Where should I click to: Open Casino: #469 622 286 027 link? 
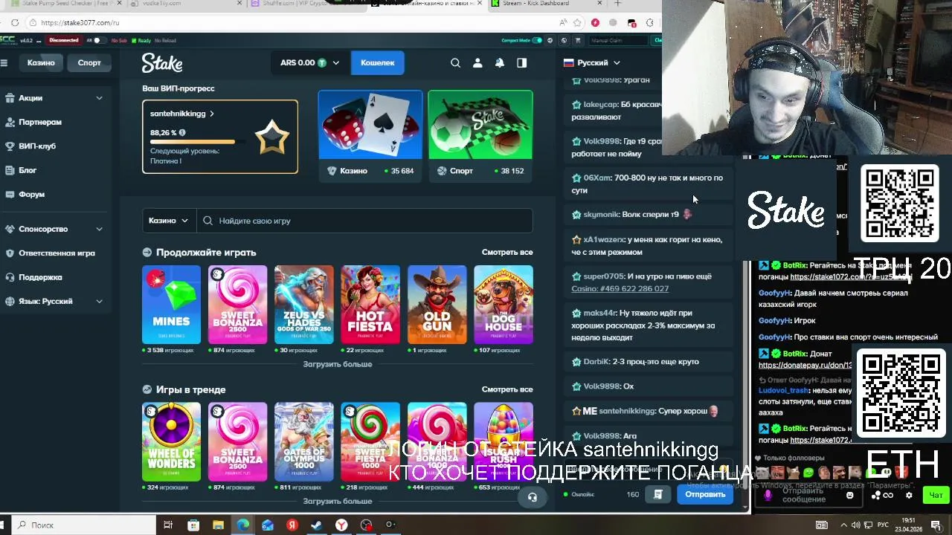pos(620,288)
